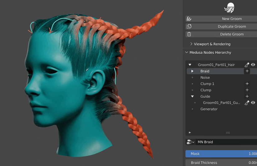Click the plus icon beside Clump
This screenshot has width=257, height=166.
247,90
